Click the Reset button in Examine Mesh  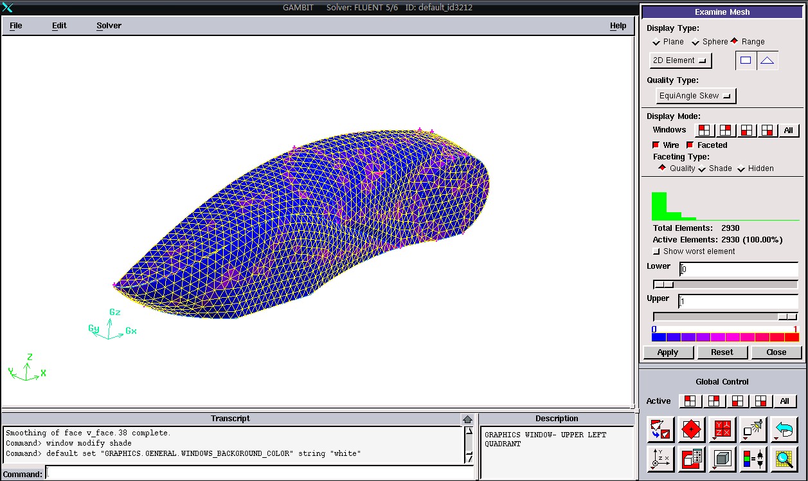pyautogui.click(x=722, y=352)
